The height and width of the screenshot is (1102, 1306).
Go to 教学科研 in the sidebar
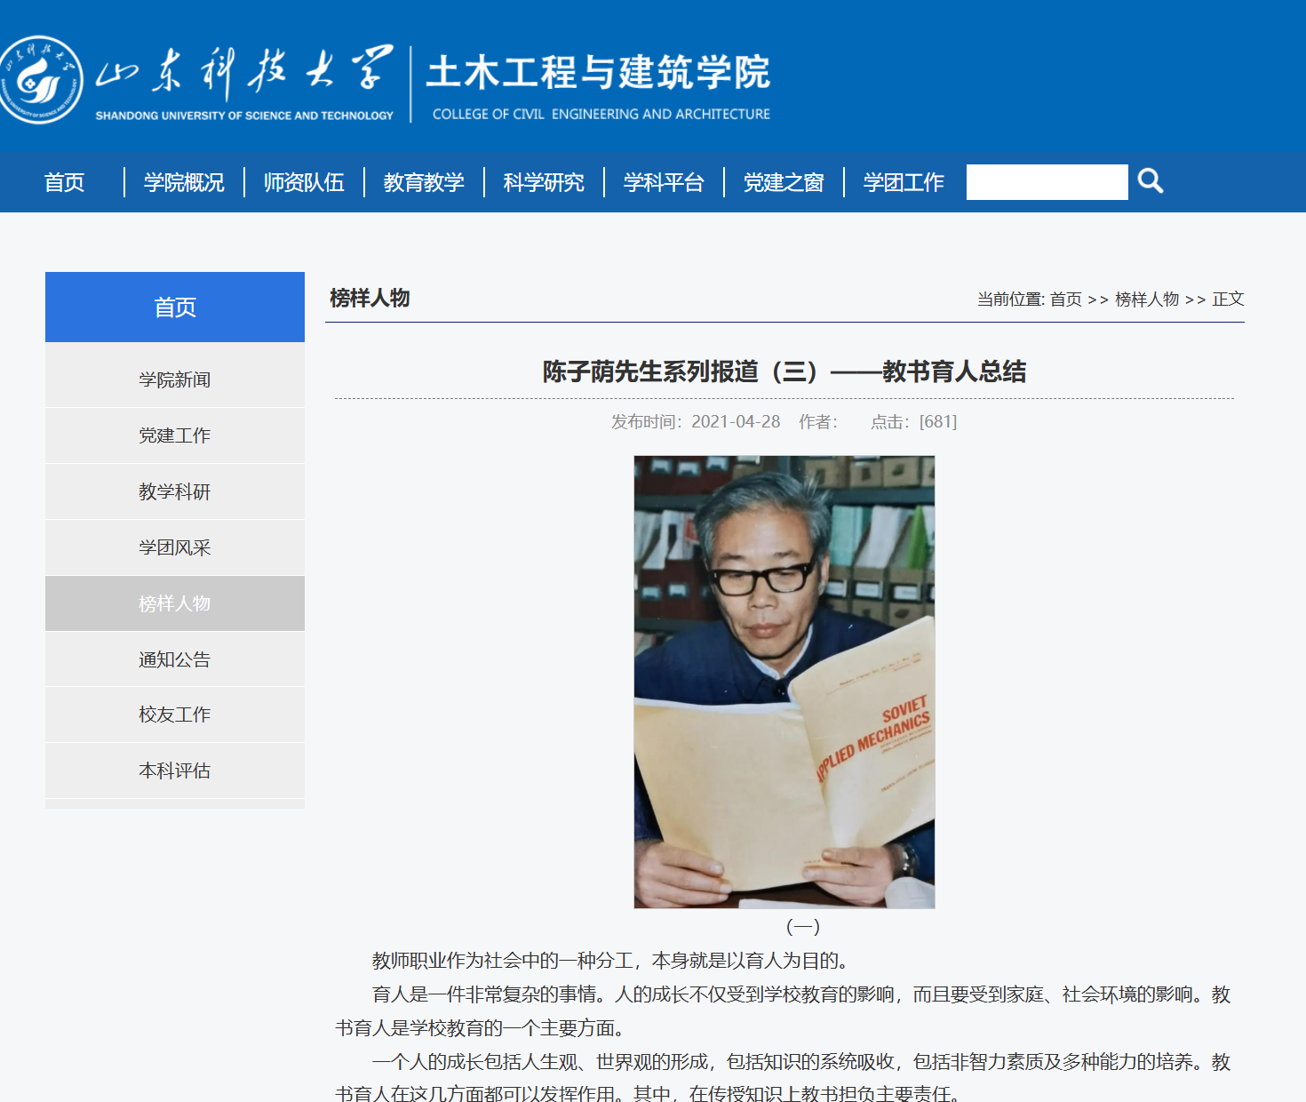175,491
